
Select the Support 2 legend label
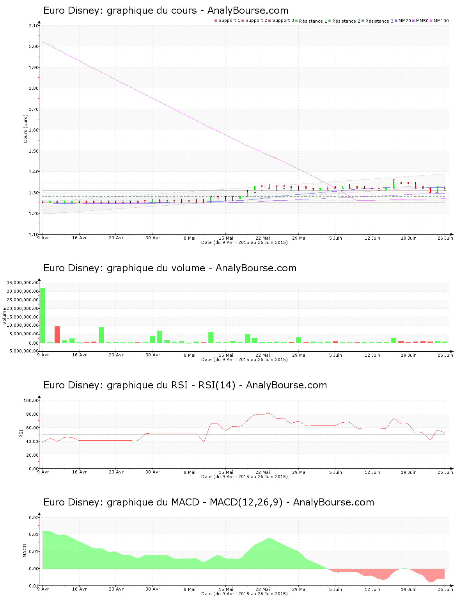pyautogui.click(x=256, y=21)
